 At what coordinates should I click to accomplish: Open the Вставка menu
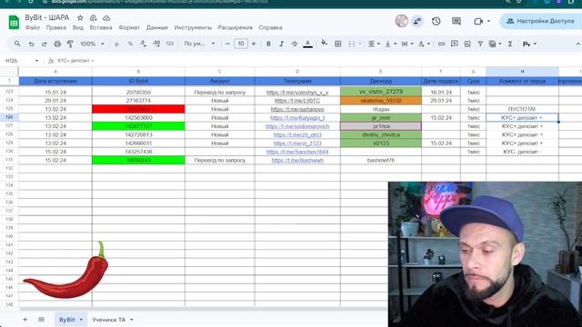click(101, 27)
